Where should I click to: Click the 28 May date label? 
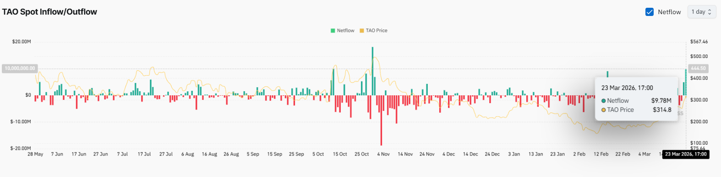point(35,154)
